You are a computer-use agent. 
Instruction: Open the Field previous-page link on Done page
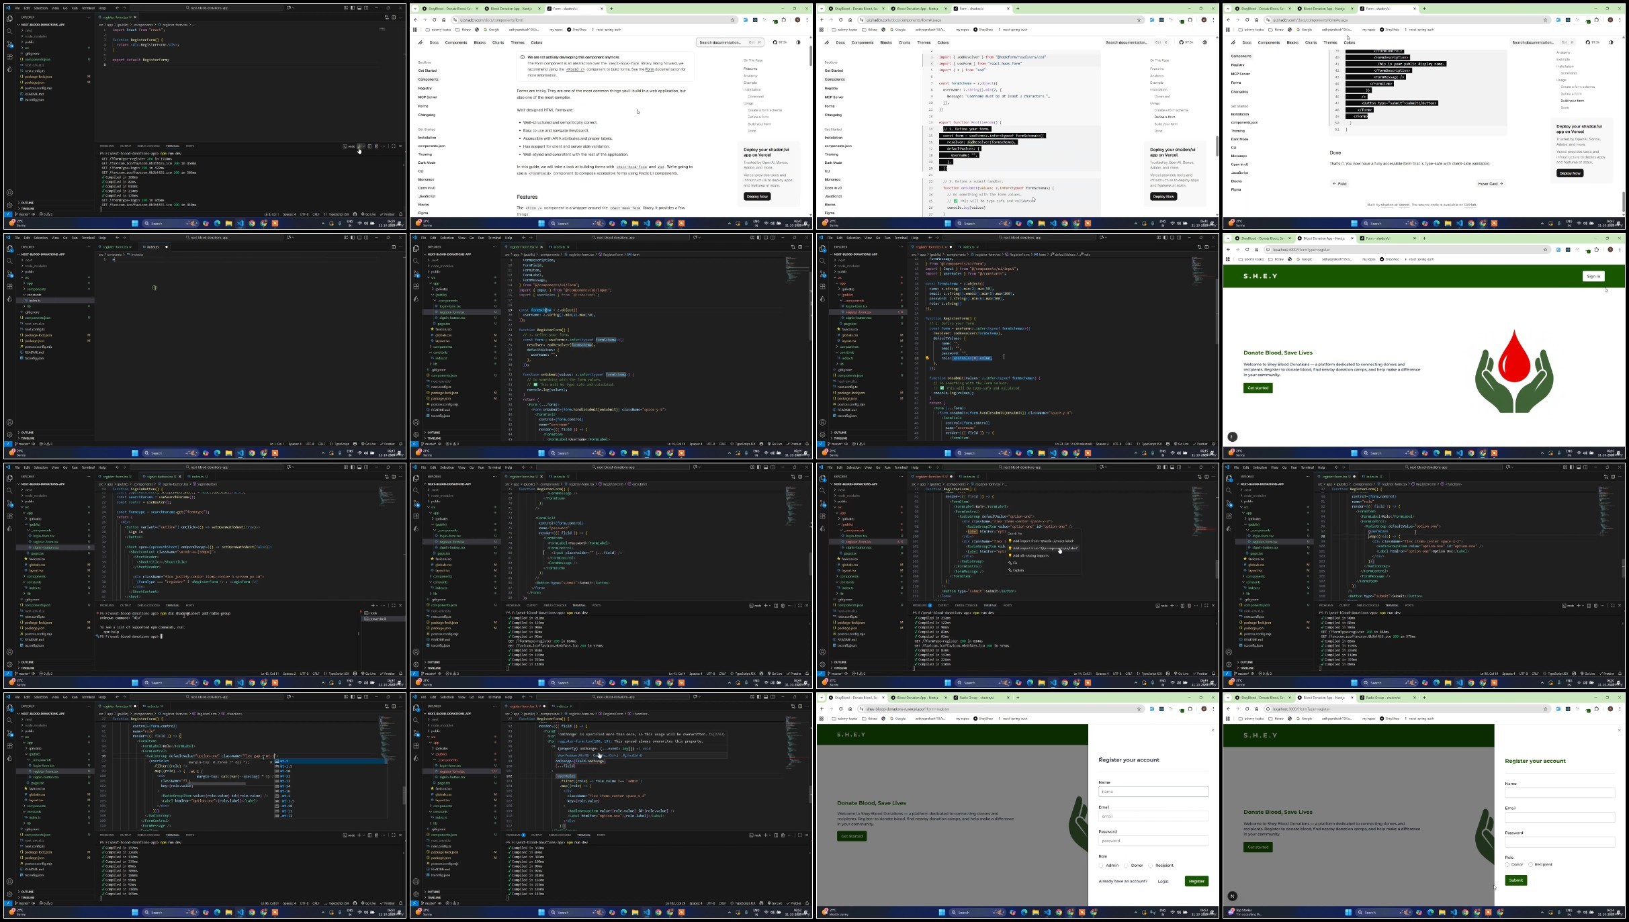(x=1339, y=183)
